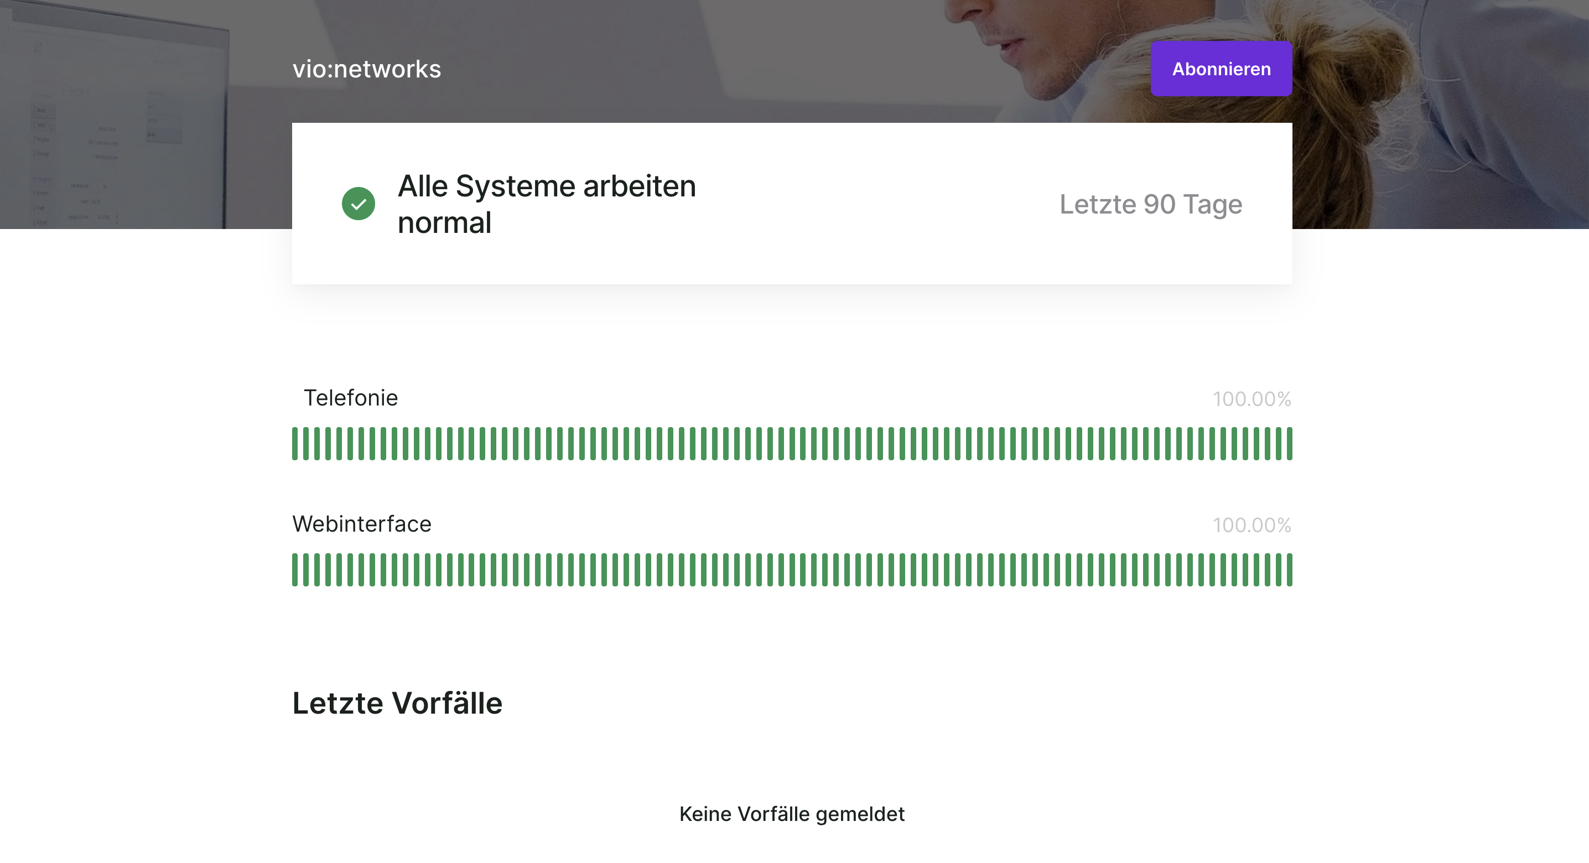Expand the Webinterface component details
This screenshot has width=1589, height=863.
tap(362, 523)
